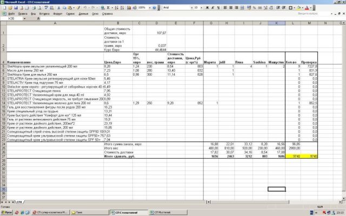The height and width of the screenshot is (216, 346).
Task: Open the zoom 100% dropdown
Action: [149, 8]
